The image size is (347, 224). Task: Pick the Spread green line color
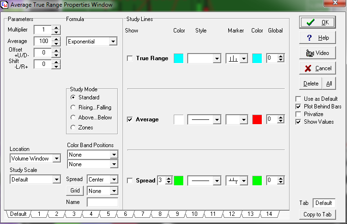[179, 181]
